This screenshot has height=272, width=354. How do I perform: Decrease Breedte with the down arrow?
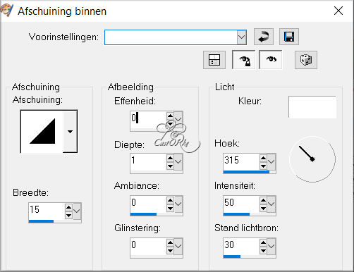(68, 215)
